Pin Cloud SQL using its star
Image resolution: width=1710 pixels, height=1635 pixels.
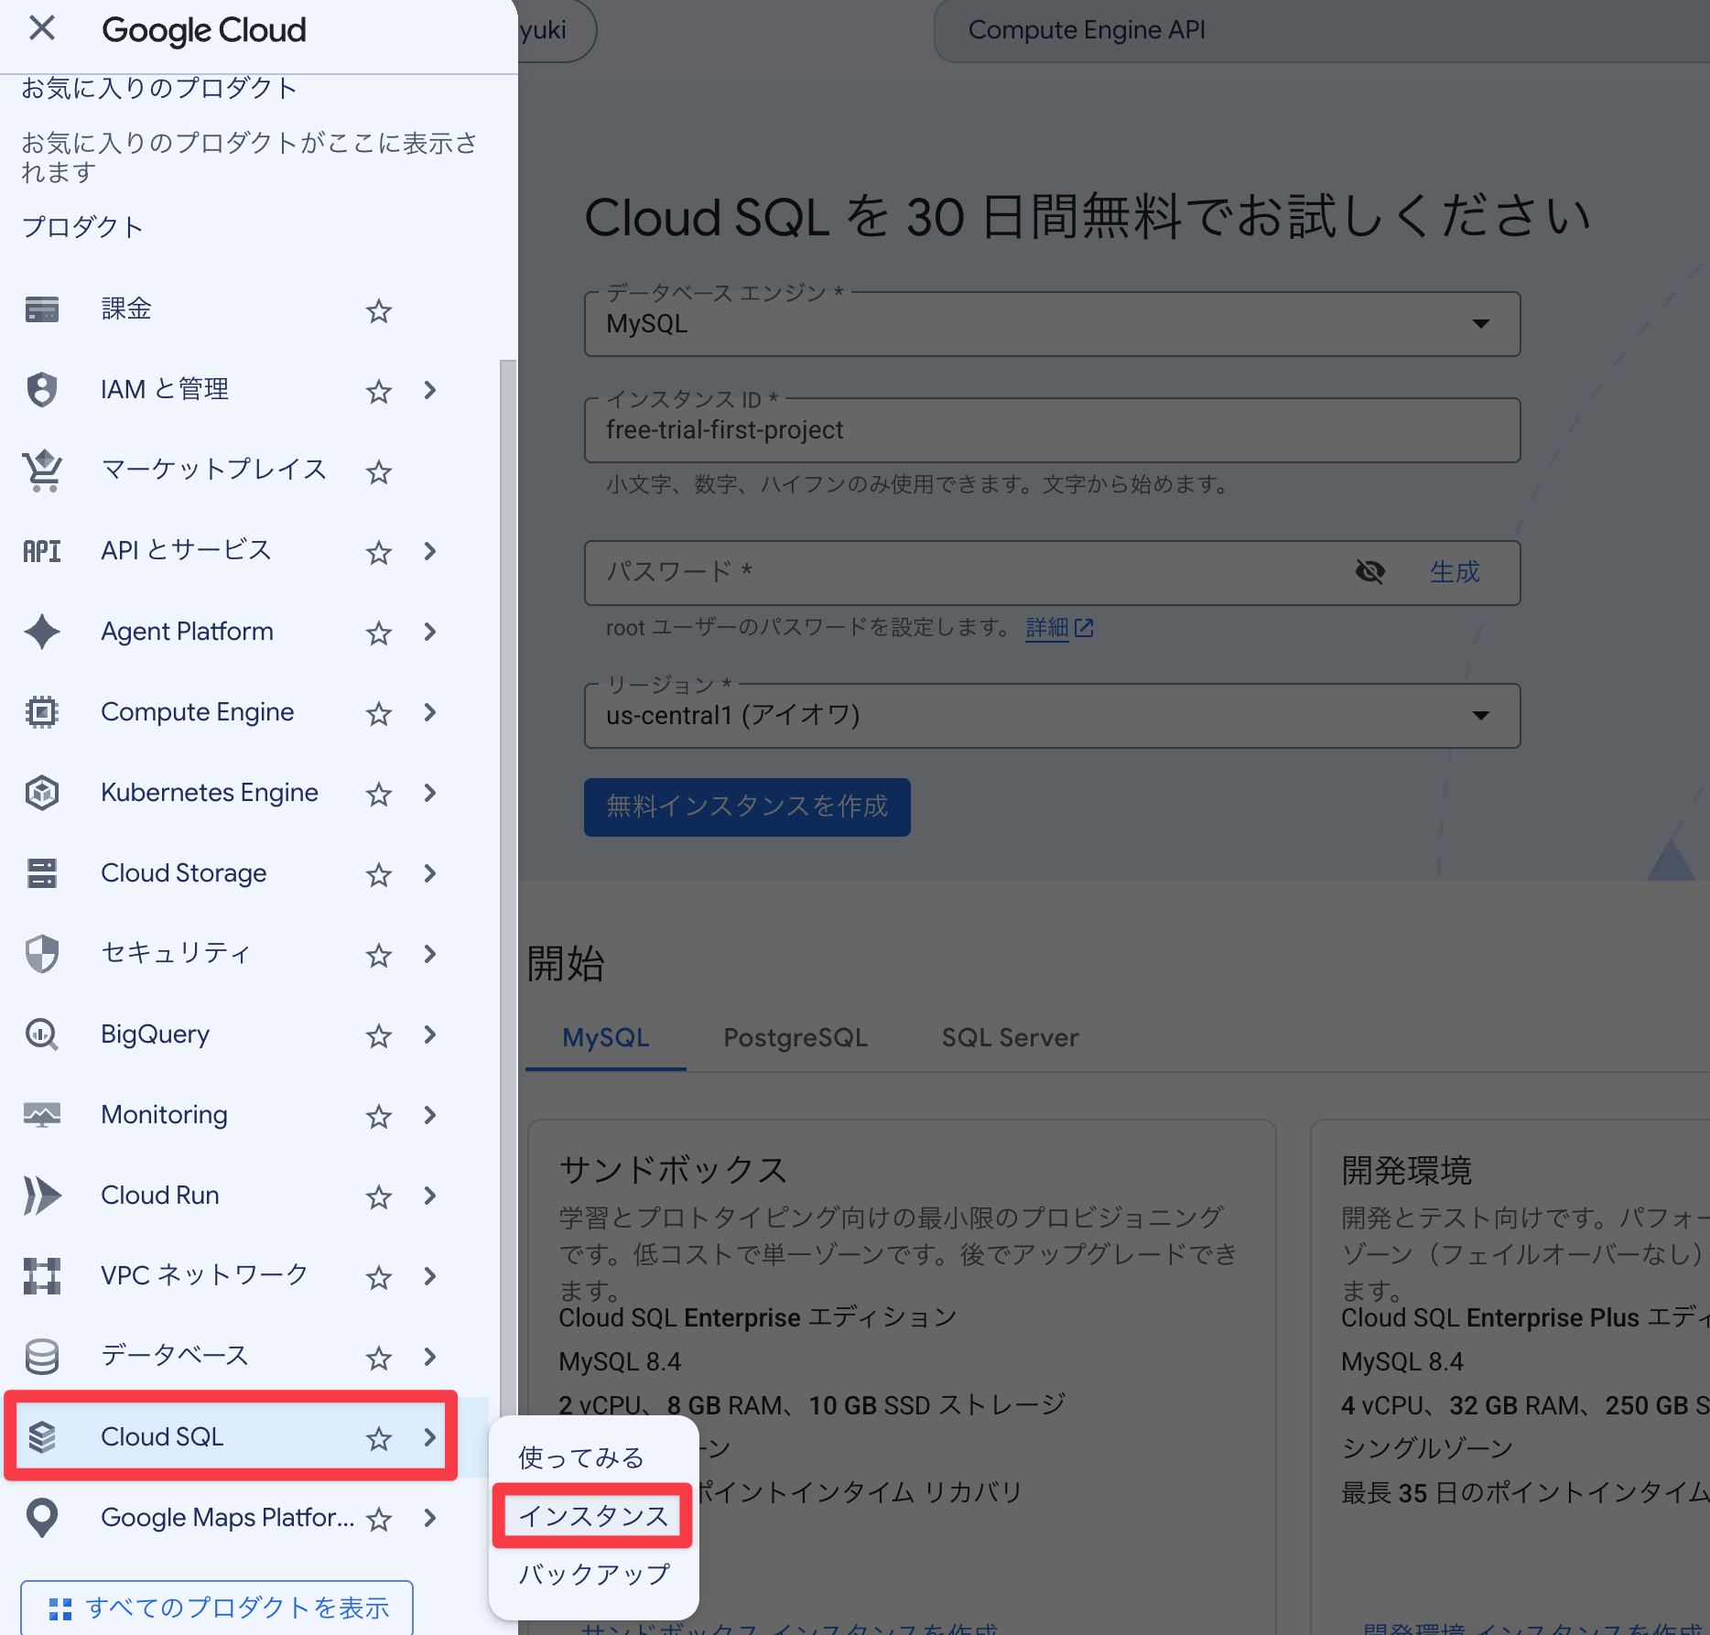379,1439
